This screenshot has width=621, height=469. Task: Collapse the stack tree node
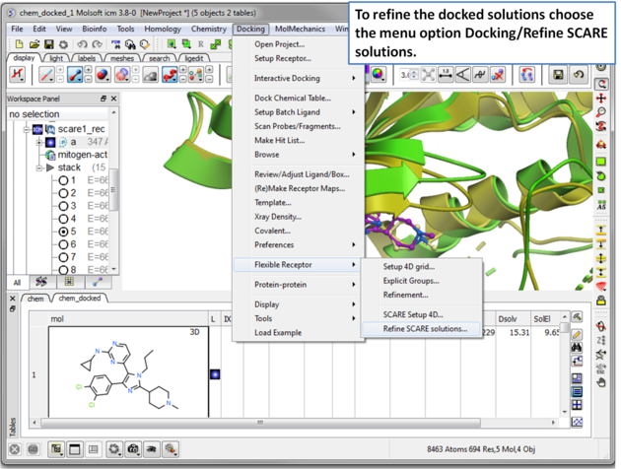39,168
